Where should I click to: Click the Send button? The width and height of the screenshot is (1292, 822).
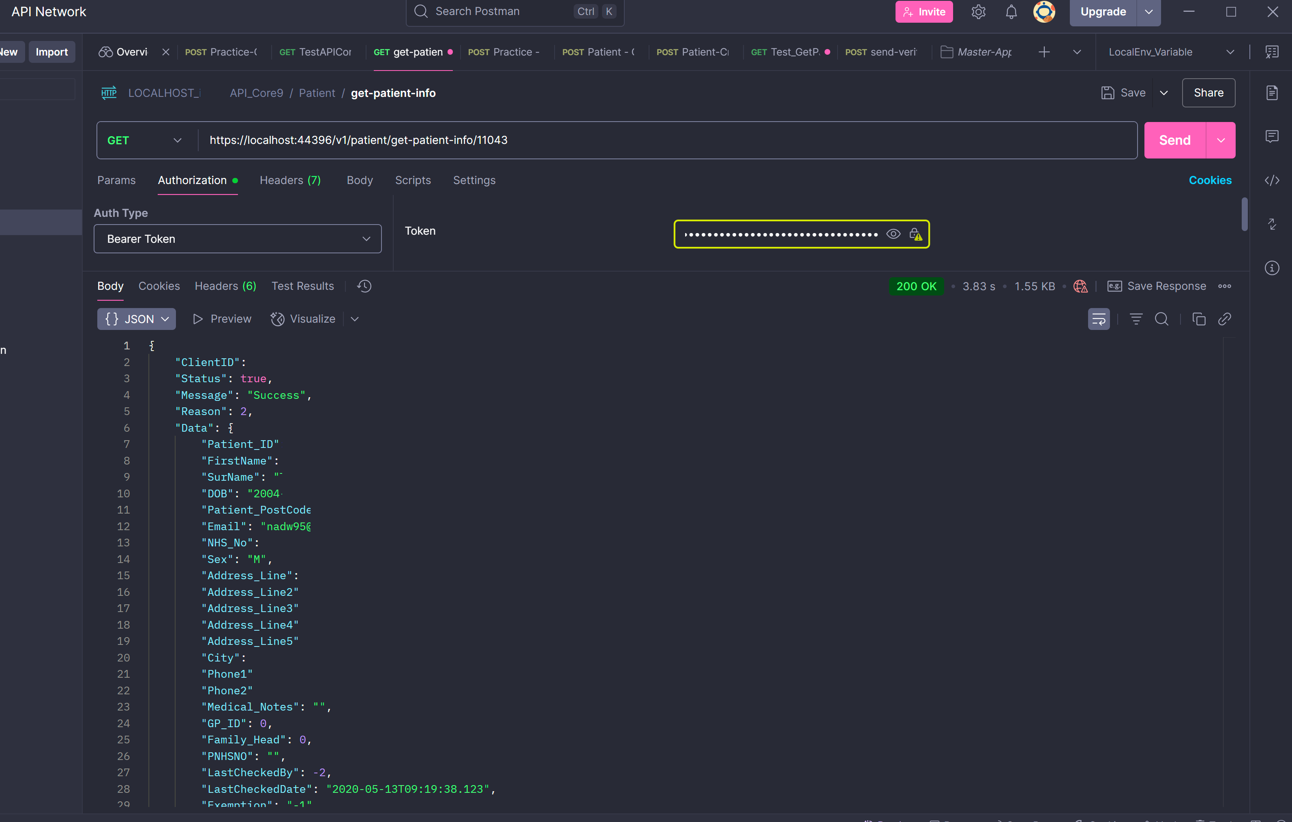(1174, 140)
